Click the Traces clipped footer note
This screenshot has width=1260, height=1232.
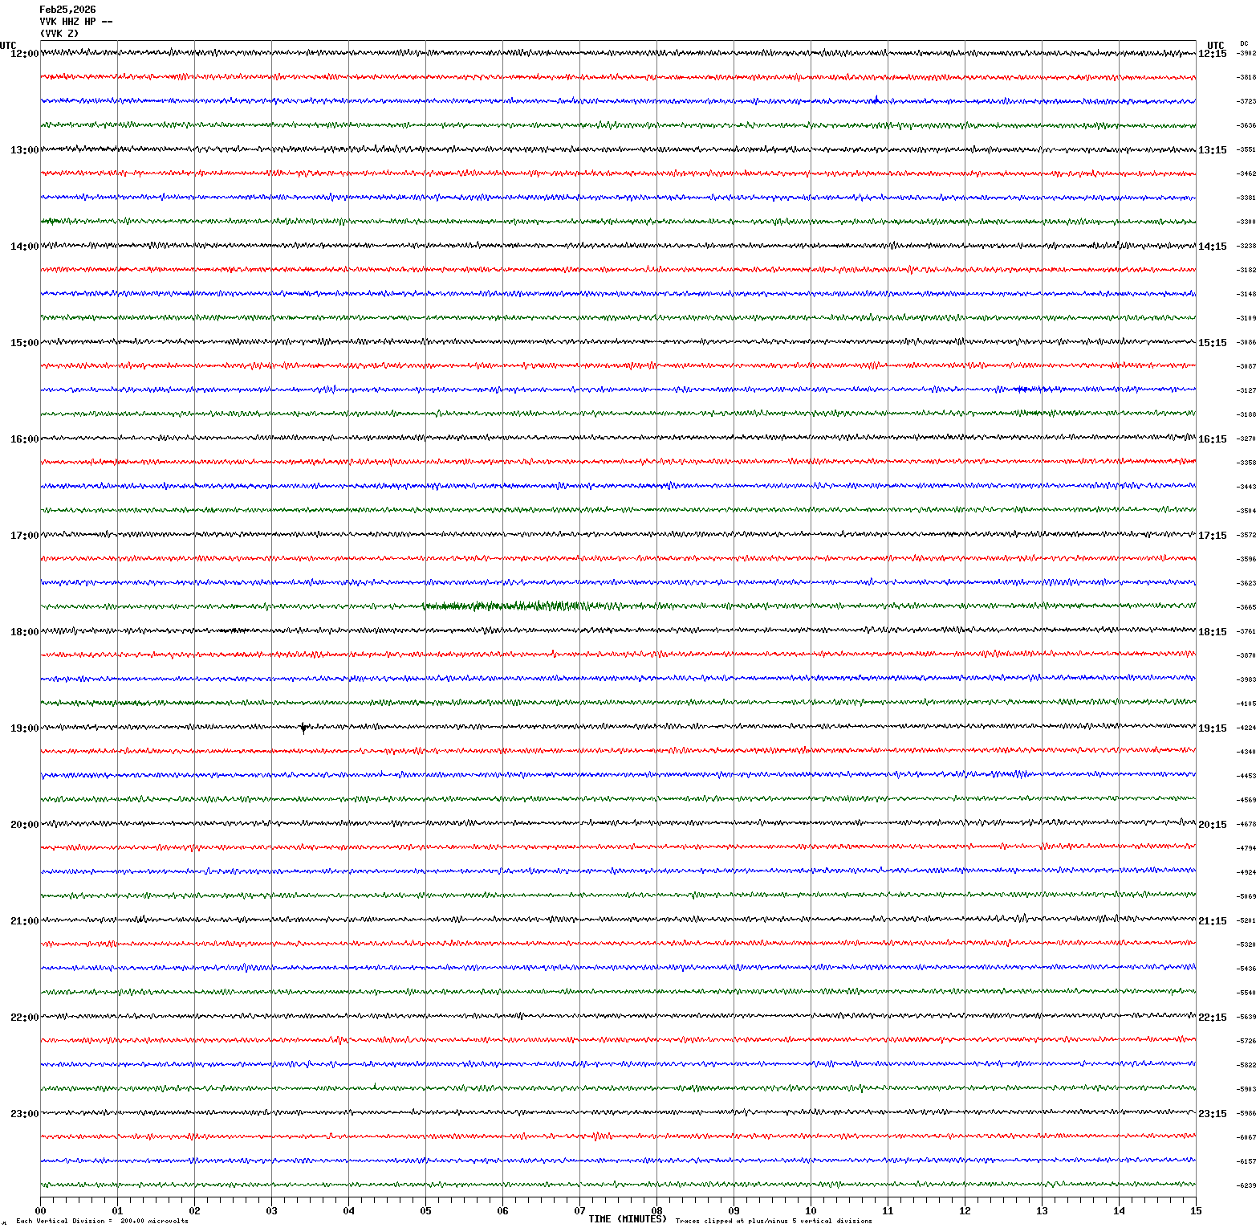tap(773, 1222)
